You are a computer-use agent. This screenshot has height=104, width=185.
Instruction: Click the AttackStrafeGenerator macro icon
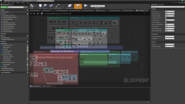point(2,40)
